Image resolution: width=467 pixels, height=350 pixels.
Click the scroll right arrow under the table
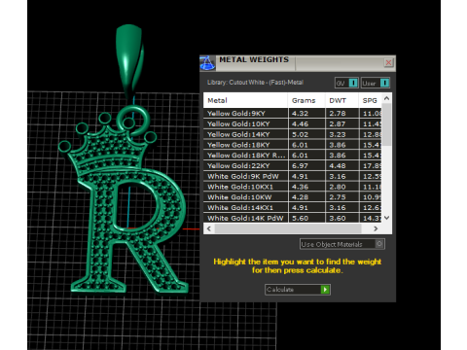pos(376,228)
